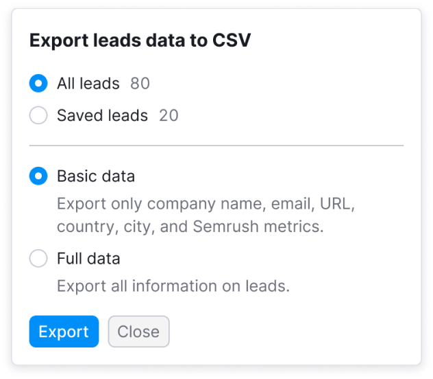Choose the Saved leads radio option
433x379 pixels.
tap(38, 115)
